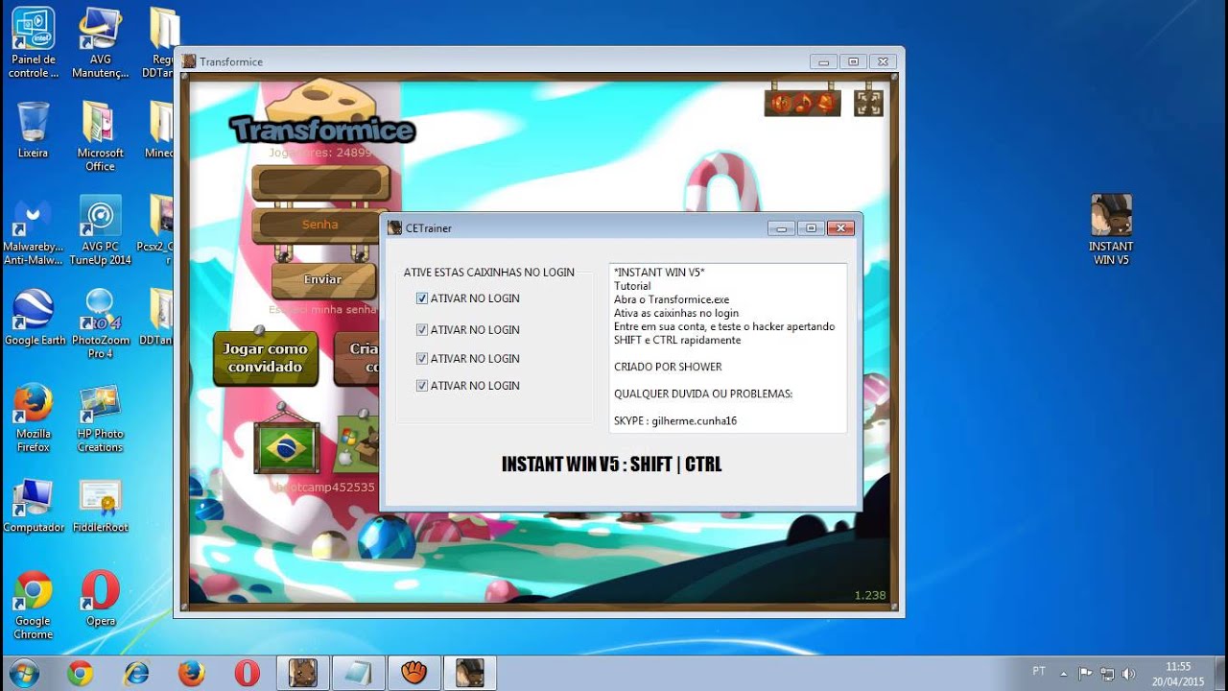This screenshot has width=1228, height=691.
Task: Click the PT language indicator
Action: (x=1039, y=672)
